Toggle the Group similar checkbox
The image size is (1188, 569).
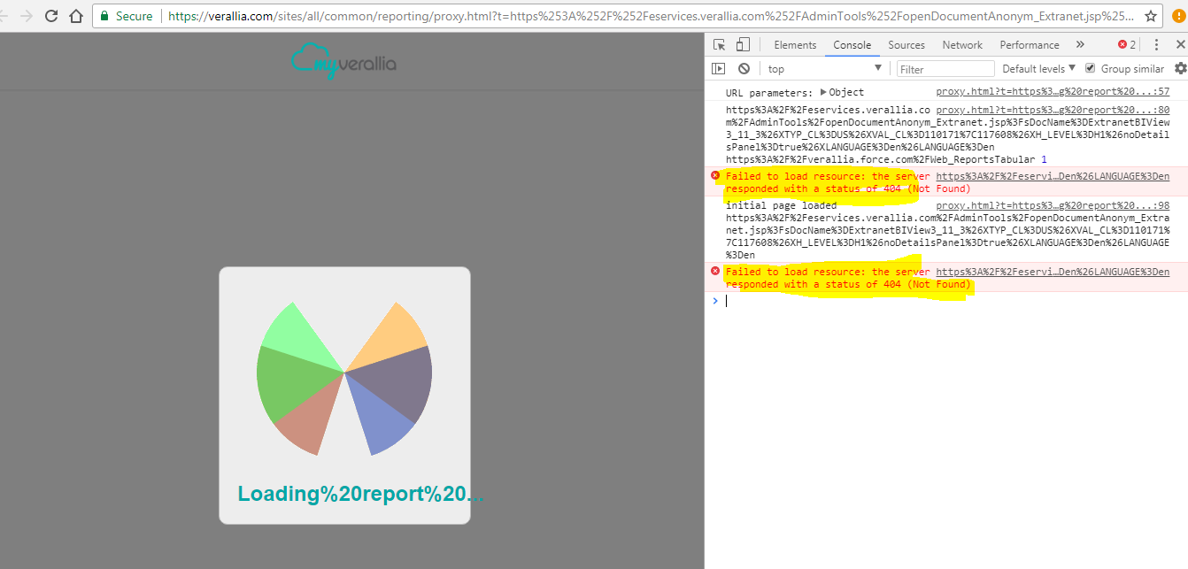coord(1091,68)
